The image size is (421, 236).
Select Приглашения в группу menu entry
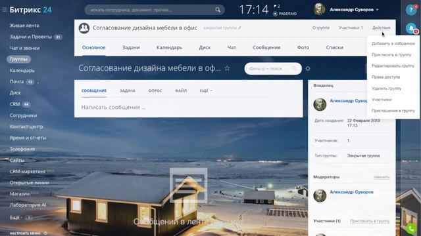coord(393,111)
